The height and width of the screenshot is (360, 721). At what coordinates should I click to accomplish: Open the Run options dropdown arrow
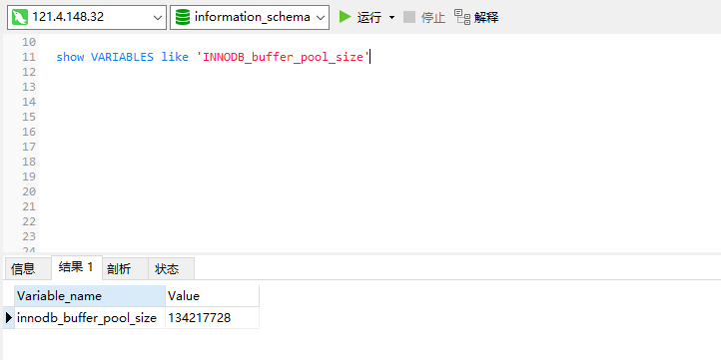(x=391, y=17)
